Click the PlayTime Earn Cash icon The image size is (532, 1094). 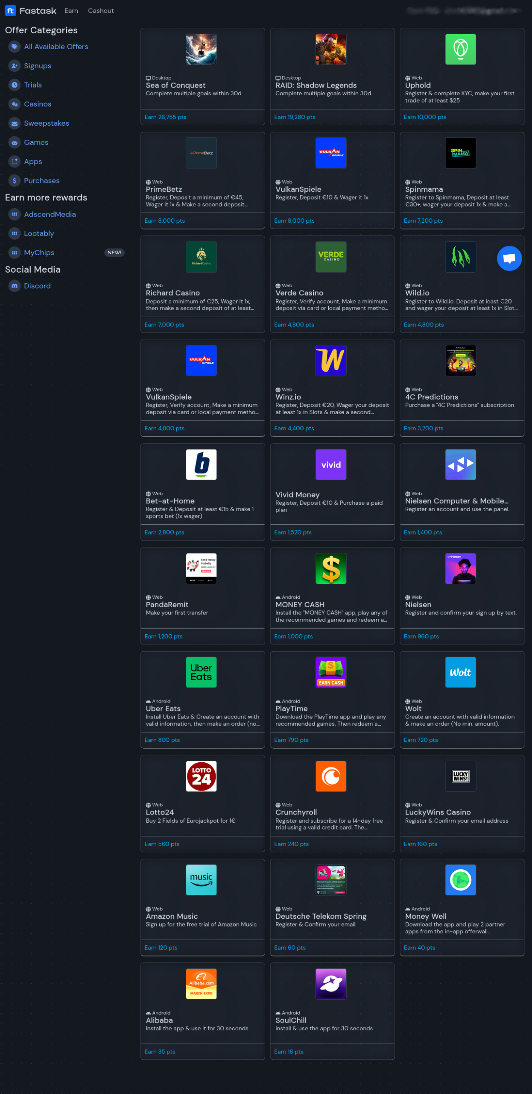point(331,673)
